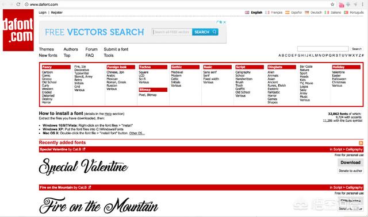The height and width of the screenshot is (217, 368).
Task: Open the RSS feed icon for recently added fonts
Action: tap(361, 143)
